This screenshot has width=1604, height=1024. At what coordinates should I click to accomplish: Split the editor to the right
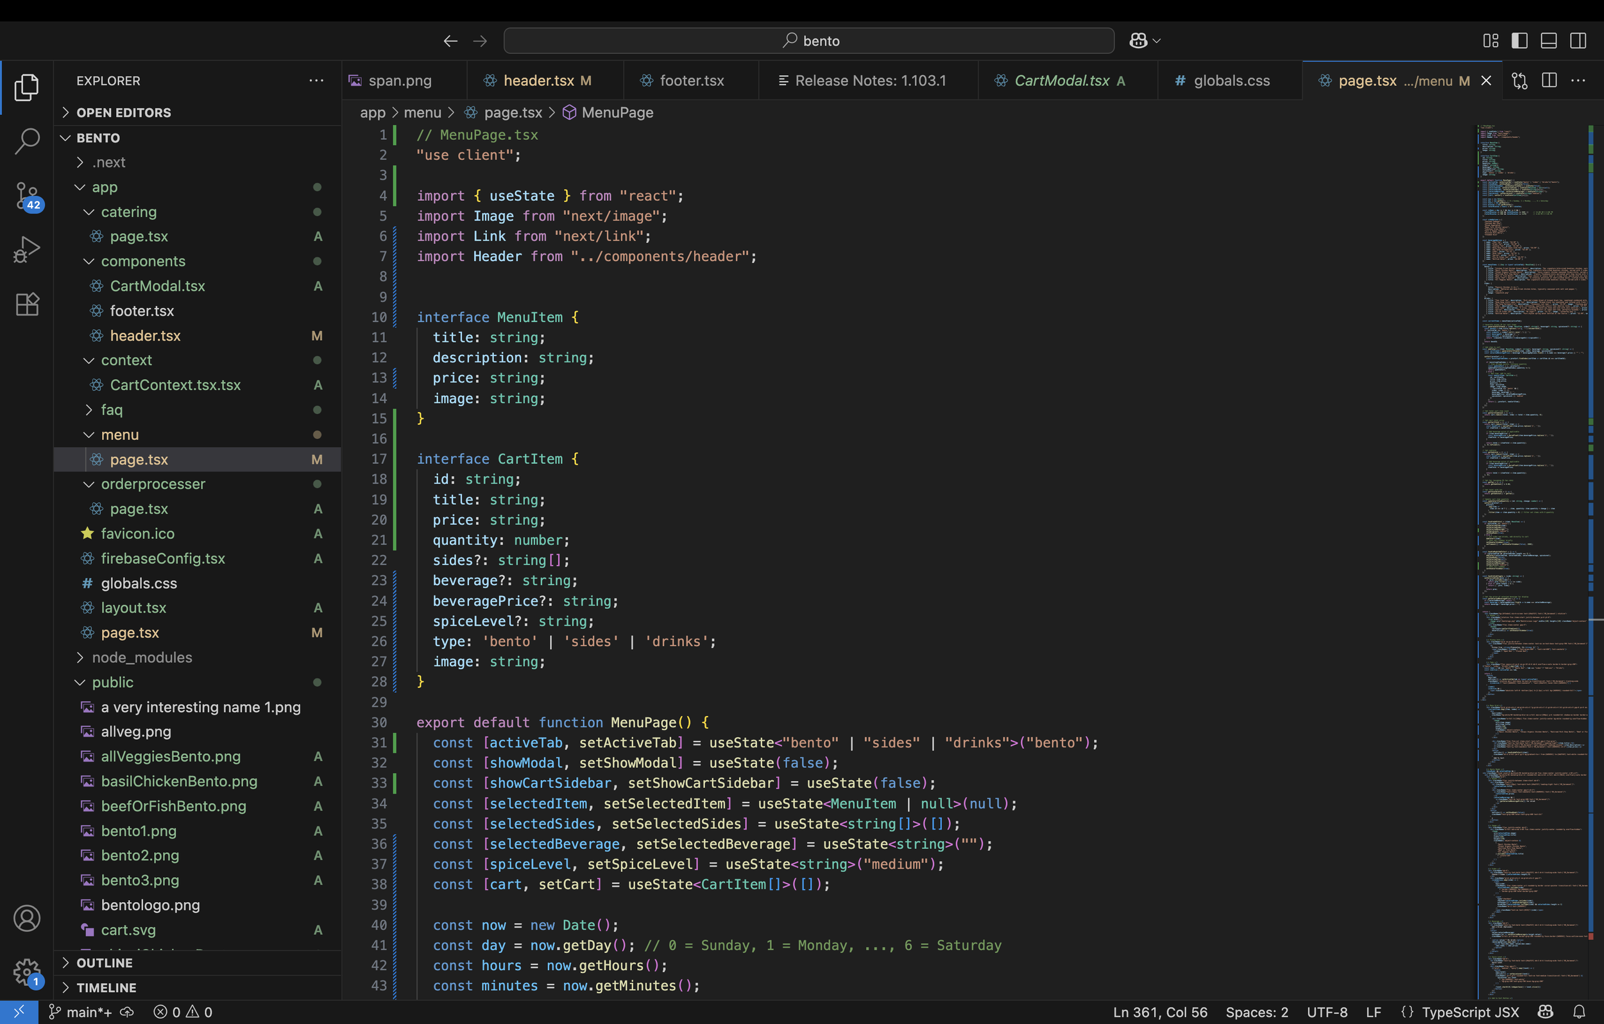[x=1549, y=81]
